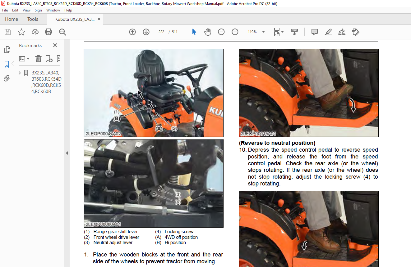Image resolution: width=411 pixels, height=267 pixels.
Task: Choose the Selection arrow tool
Action: coord(194,32)
